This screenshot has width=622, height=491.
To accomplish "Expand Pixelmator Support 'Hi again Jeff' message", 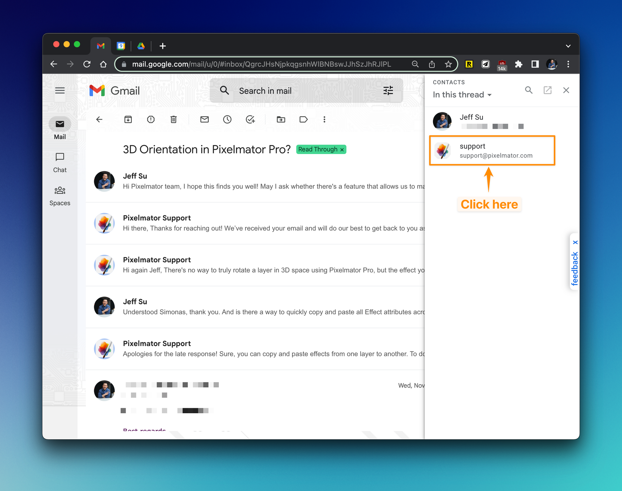I will tap(255, 265).
